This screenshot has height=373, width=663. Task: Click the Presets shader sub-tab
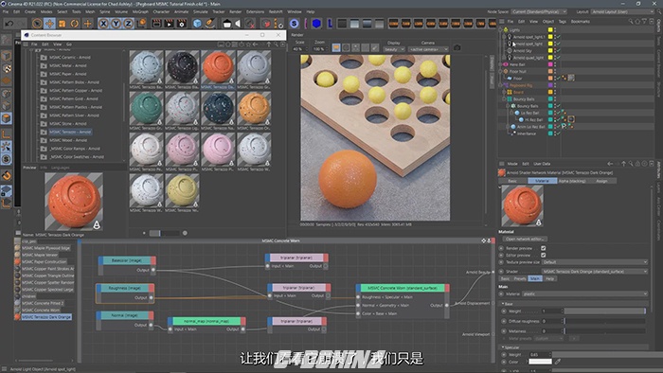pyautogui.click(x=520, y=278)
